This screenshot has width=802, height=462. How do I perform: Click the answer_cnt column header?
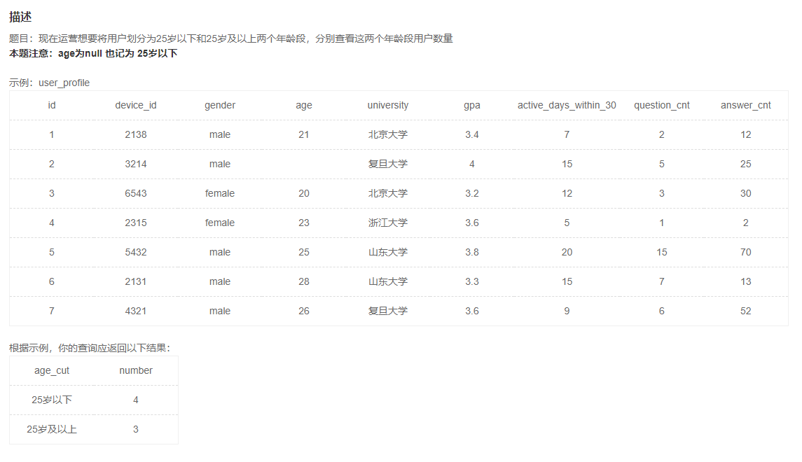[x=746, y=105]
